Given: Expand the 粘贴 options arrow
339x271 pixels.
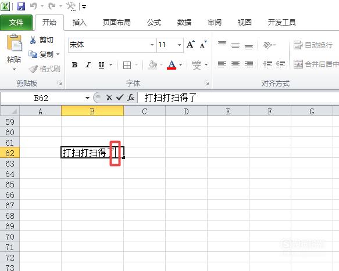Looking at the screenshot, I should pos(14,70).
